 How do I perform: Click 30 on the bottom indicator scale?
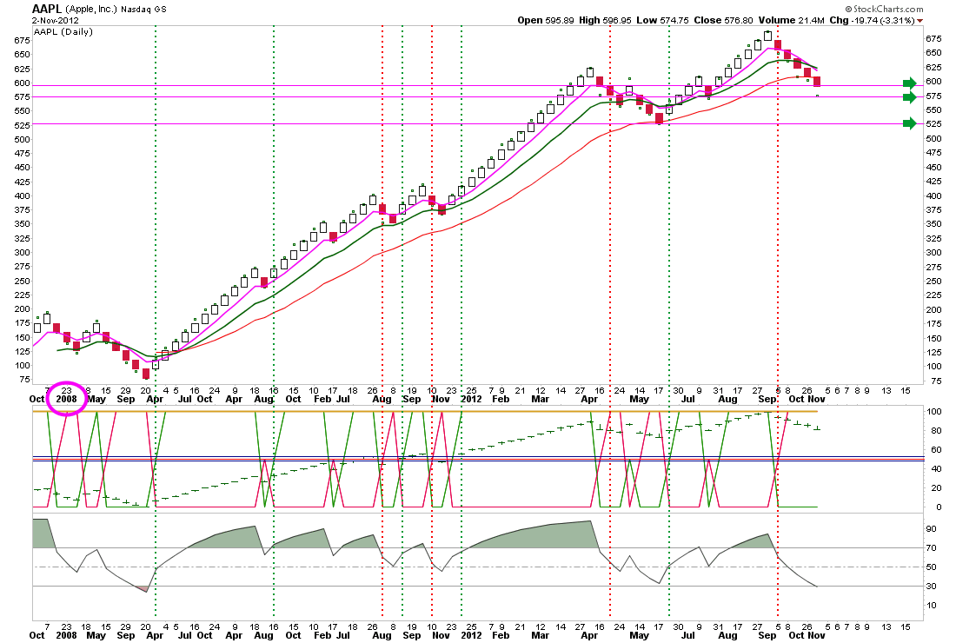click(931, 587)
